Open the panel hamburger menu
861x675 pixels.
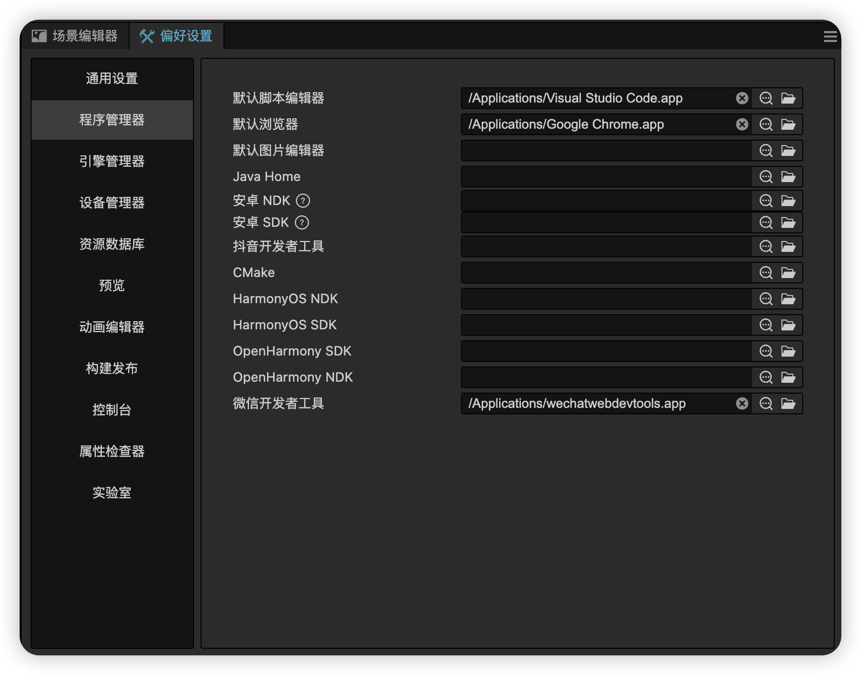click(830, 37)
